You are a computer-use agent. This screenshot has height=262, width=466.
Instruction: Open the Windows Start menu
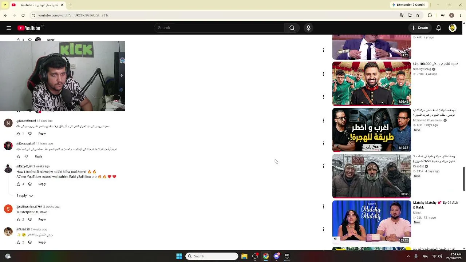179,256
